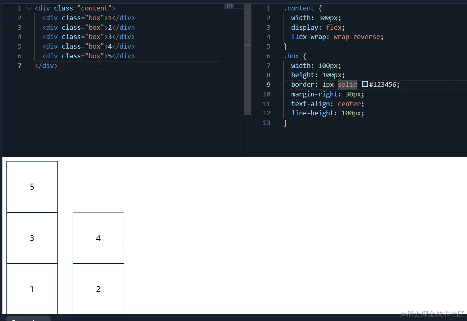Click the highlighted word solid
The image size is (467, 321).
[x=347, y=85]
